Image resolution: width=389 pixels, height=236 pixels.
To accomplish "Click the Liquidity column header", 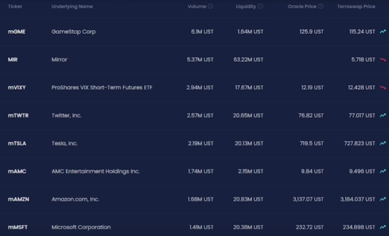I will 246,6.
